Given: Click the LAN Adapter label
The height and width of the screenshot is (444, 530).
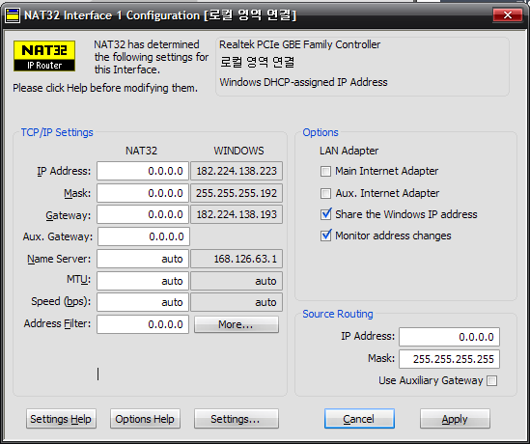Looking at the screenshot, I should pyautogui.click(x=349, y=151).
